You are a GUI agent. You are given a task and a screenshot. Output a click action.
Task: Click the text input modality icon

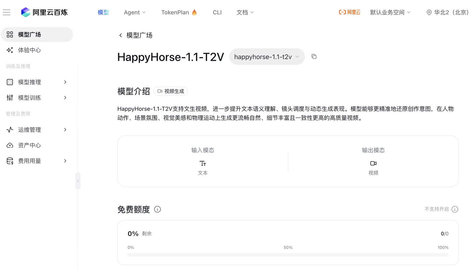pyautogui.click(x=203, y=163)
